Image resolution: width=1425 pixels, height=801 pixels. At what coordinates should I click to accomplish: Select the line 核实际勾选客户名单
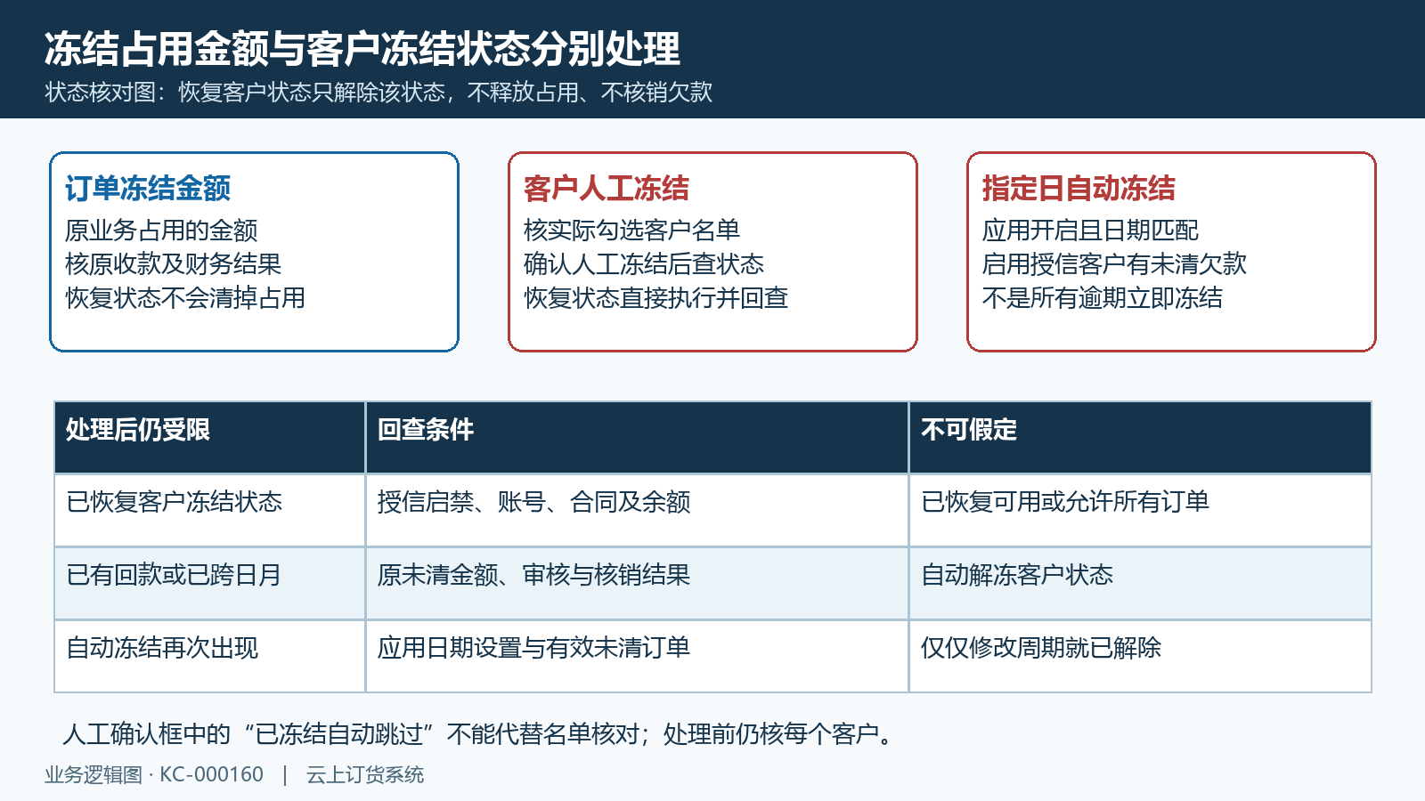pyautogui.click(x=632, y=231)
